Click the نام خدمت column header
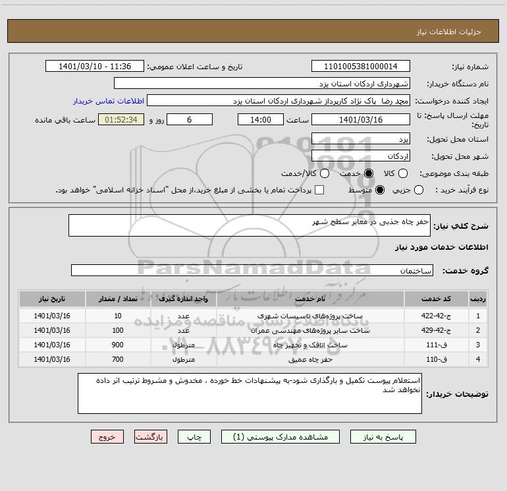Screen dimensions: 507x491 click(x=310, y=299)
